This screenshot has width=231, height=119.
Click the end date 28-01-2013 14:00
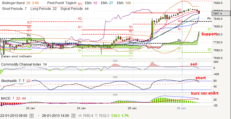(55, 115)
